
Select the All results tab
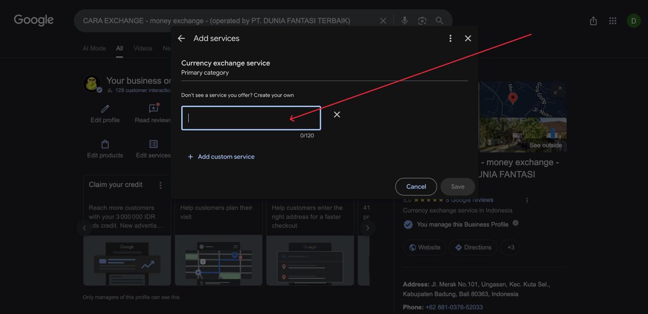pyautogui.click(x=119, y=48)
